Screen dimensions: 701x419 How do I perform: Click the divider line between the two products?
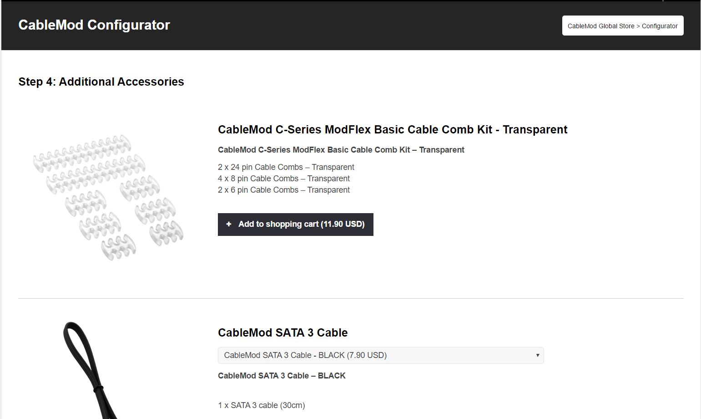[x=350, y=298]
